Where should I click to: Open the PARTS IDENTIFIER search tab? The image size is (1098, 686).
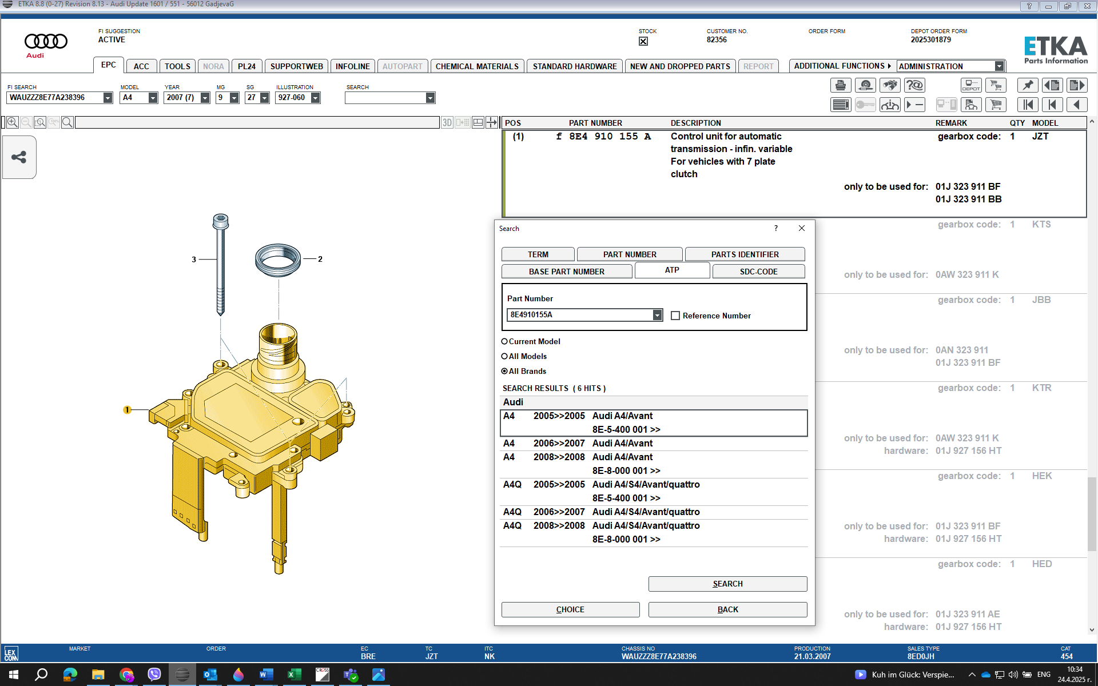(x=745, y=254)
